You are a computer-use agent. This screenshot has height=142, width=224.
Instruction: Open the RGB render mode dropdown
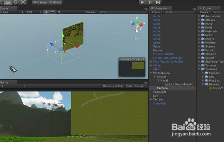pos(34,12)
